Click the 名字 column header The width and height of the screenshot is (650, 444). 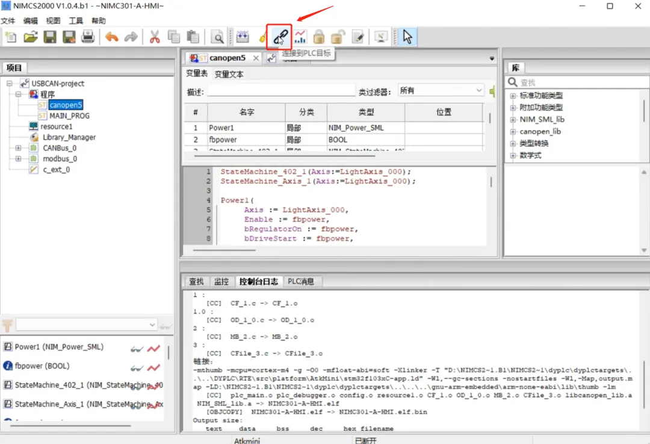point(247,112)
